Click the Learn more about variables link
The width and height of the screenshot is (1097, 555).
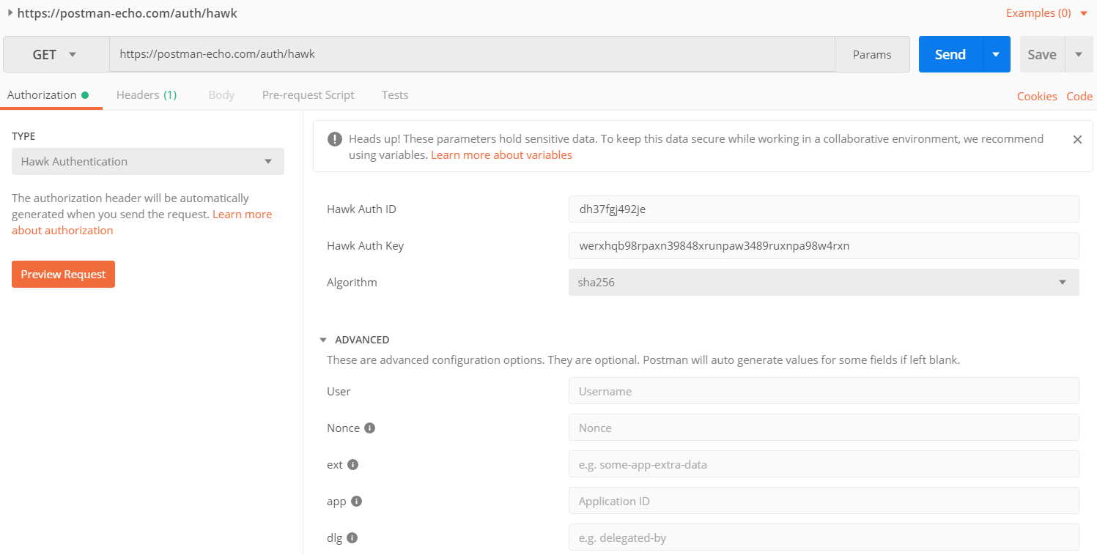coord(501,155)
